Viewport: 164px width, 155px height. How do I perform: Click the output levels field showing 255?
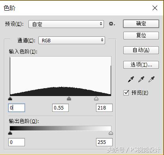point(104,142)
